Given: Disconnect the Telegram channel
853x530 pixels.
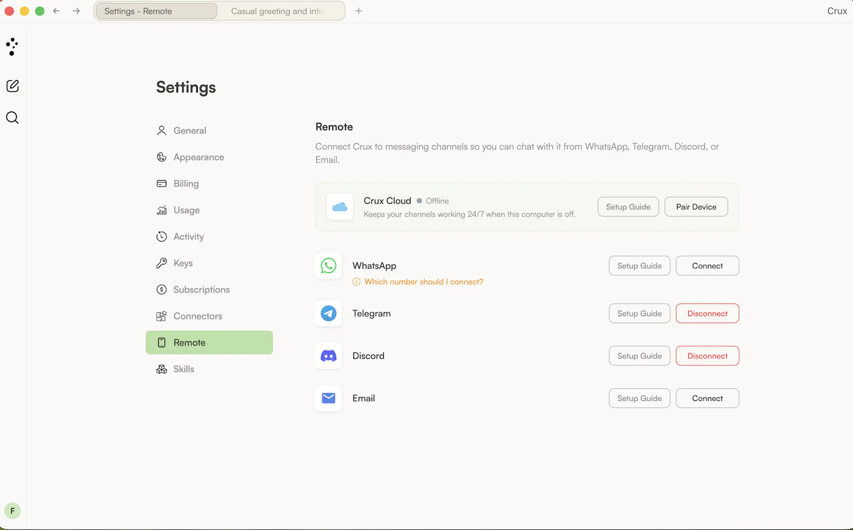Looking at the screenshot, I should click(x=707, y=314).
